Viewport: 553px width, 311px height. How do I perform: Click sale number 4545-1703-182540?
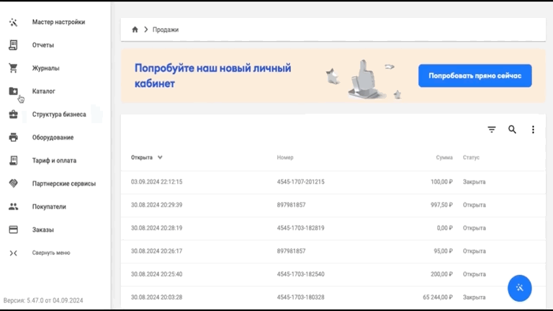(300, 274)
